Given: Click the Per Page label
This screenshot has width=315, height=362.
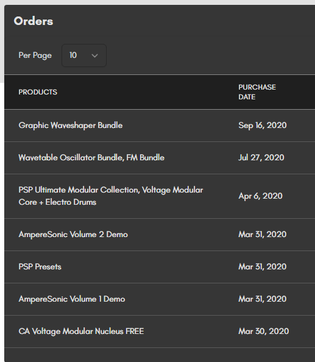Looking at the screenshot, I should coord(35,55).
